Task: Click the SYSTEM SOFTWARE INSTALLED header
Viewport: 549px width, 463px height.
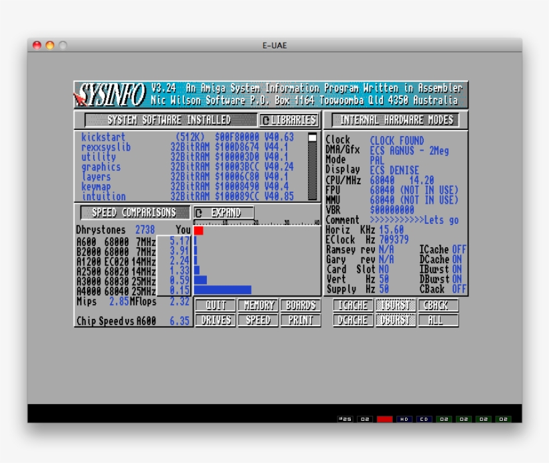Action: (x=171, y=120)
